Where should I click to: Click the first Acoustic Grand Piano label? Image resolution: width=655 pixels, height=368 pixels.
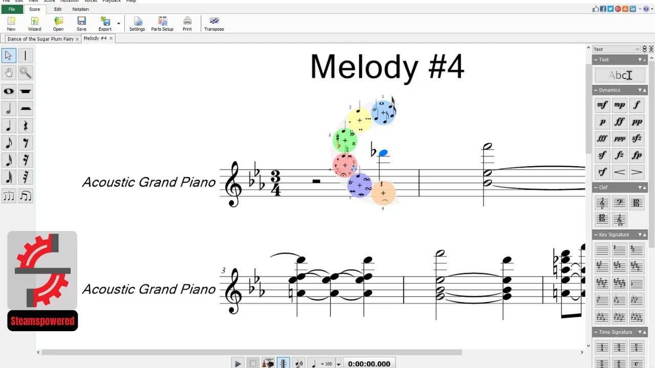[x=149, y=182]
